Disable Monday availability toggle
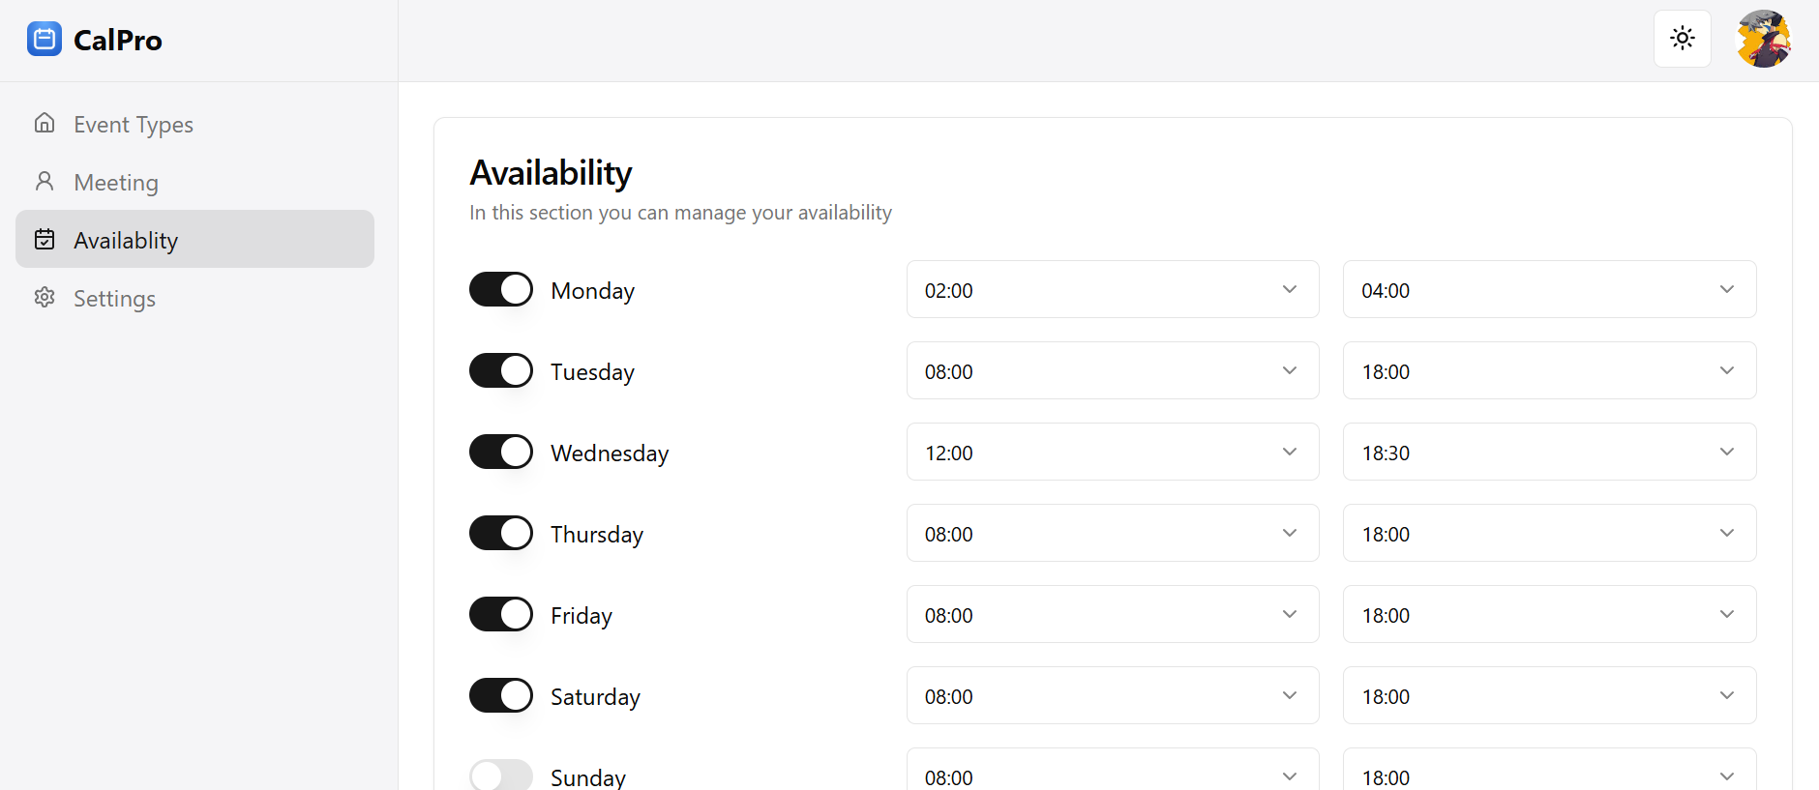 point(501,289)
